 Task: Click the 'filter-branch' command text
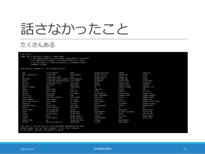(x=52, y=108)
